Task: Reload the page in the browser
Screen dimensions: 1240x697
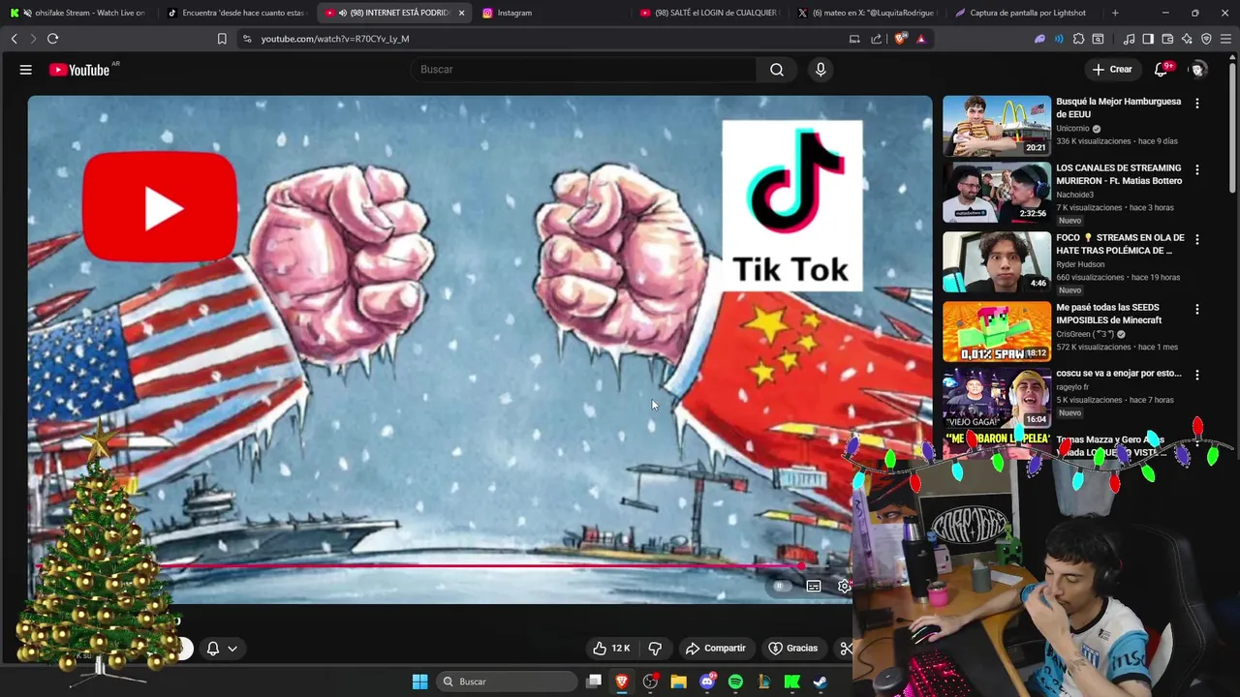Action: coord(52,39)
